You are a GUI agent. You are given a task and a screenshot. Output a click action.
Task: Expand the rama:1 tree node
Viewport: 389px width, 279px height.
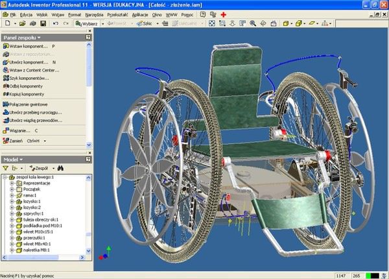12,195
